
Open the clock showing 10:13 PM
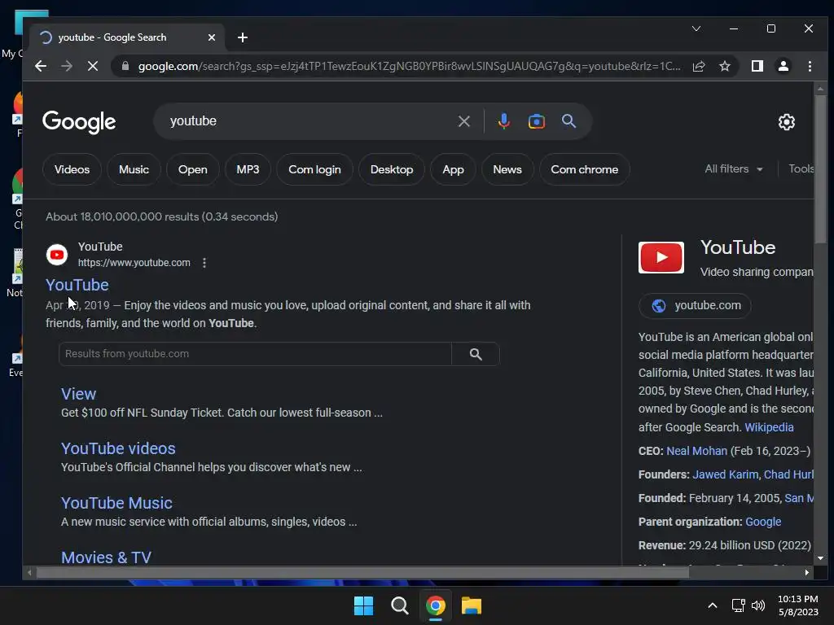pyautogui.click(x=798, y=605)
